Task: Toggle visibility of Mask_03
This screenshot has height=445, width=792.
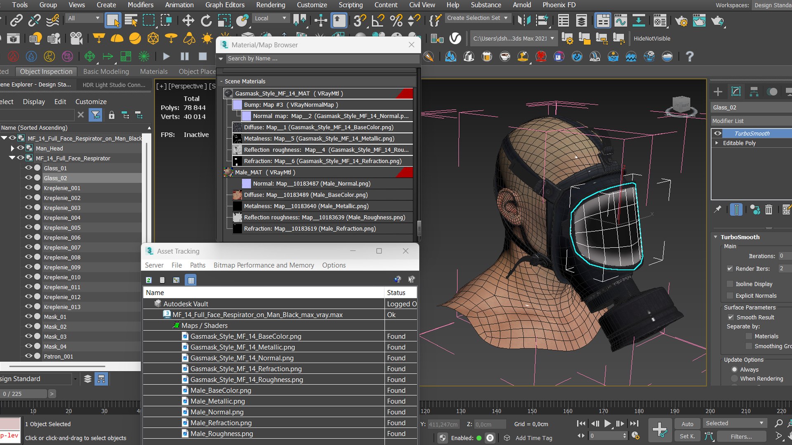Action: (x=28, y=336)
